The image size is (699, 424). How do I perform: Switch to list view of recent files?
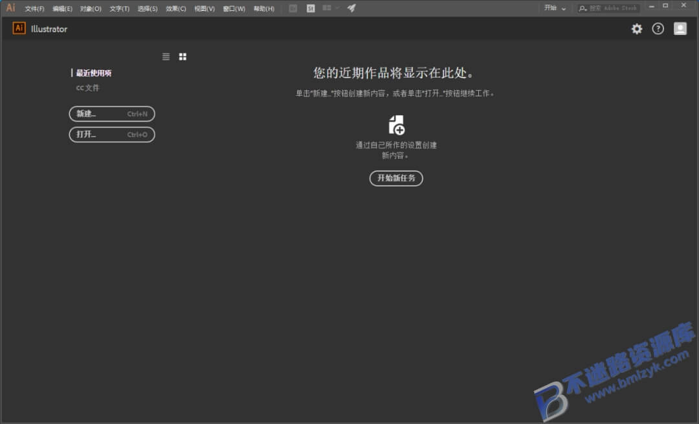[x=166, y=56]
